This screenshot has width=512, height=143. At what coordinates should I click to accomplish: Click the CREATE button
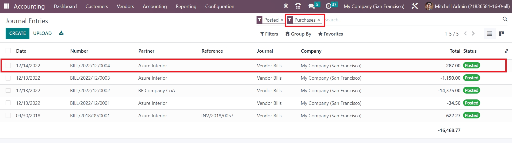[x=17, y=33]
